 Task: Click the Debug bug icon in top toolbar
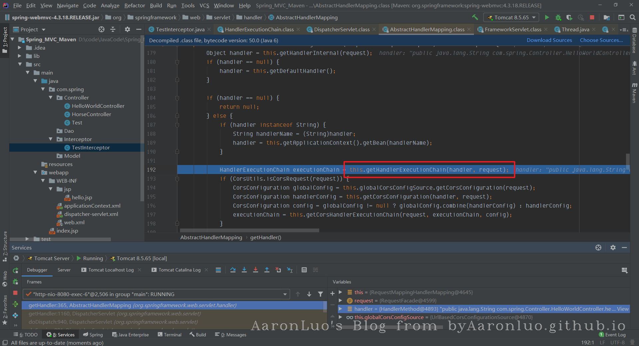point(558,17)
